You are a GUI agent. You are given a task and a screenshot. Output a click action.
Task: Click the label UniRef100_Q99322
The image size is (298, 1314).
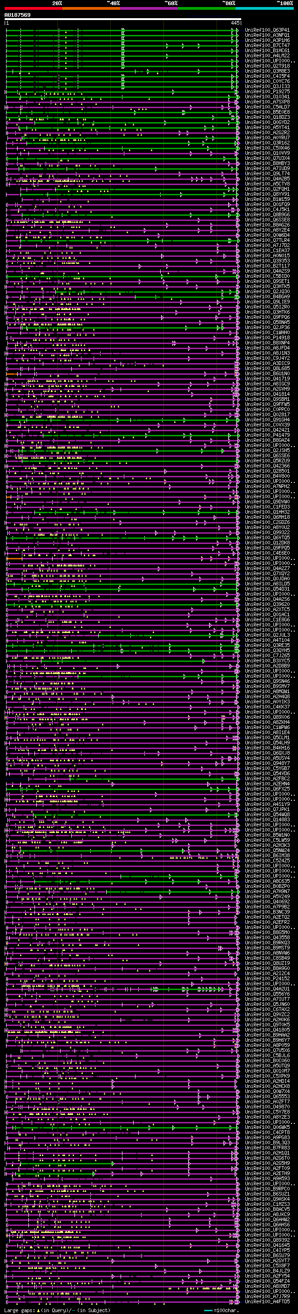click(x=267, y=532)
